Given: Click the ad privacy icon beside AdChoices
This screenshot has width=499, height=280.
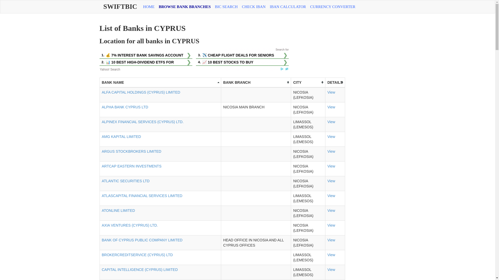Looking at the screenshot, I should pyautogui.click(x=287, y=69).
